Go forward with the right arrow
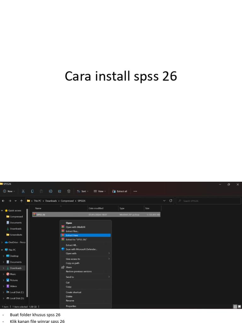 click(10, 201)
